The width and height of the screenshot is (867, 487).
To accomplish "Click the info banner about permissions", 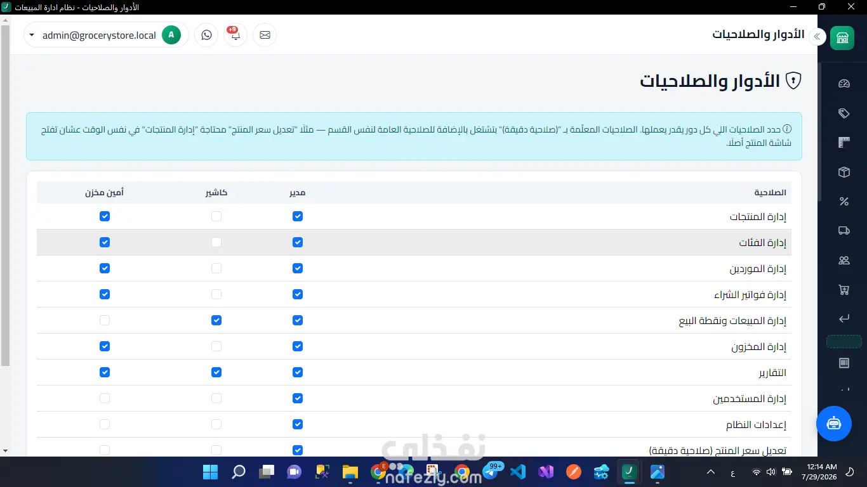I will click(414, 136).
